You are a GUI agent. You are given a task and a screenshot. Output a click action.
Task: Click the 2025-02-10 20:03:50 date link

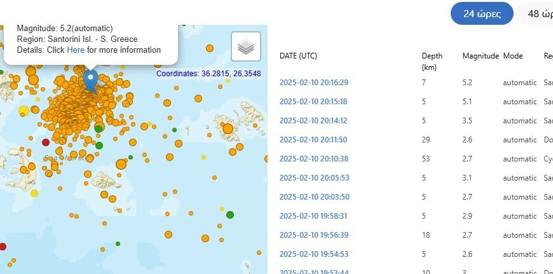pyautogui.click(x=314, y=196)
